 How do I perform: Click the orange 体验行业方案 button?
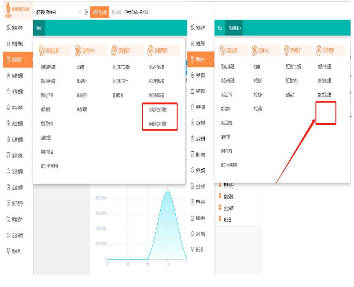100,12
